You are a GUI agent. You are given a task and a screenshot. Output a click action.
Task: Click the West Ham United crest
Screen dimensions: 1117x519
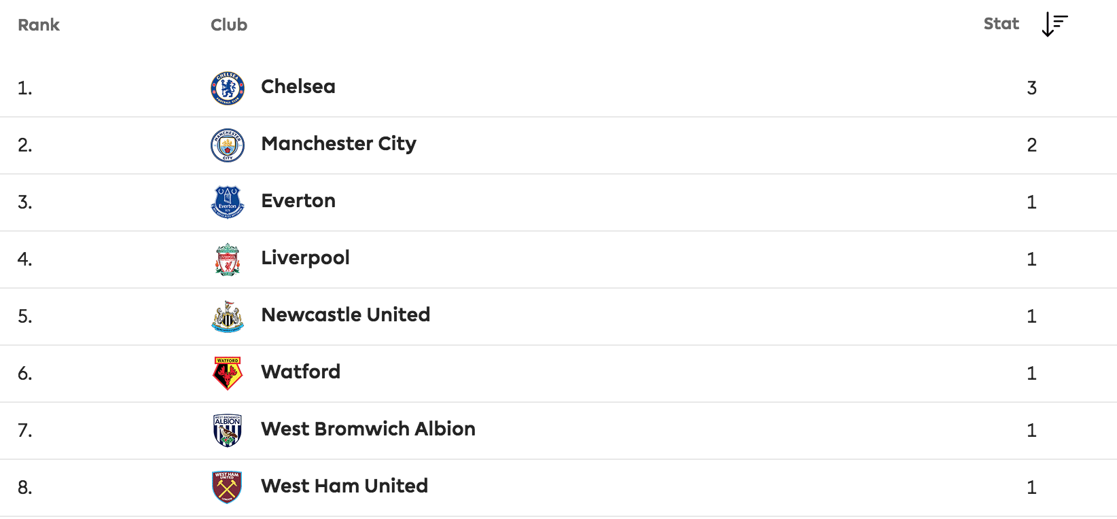[228, 488]
